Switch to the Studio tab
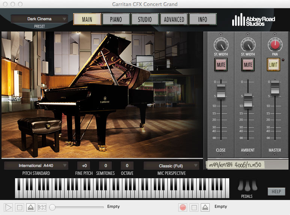 coord(144,19)
